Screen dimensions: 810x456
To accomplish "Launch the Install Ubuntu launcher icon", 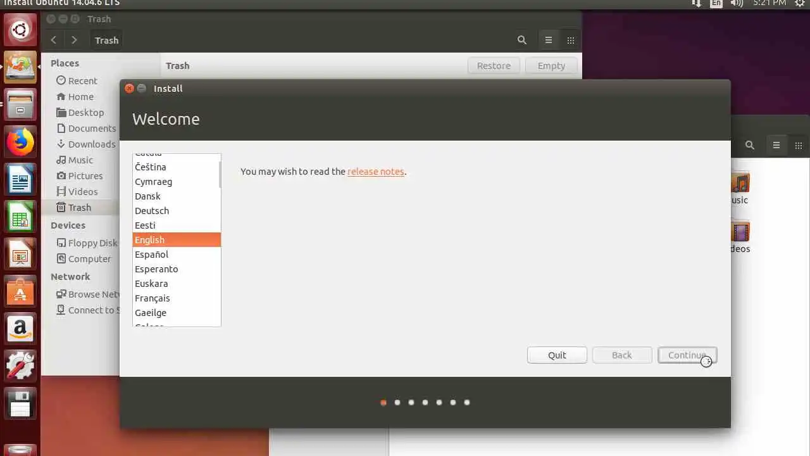I will pyautogui.click(x=20, y=67).
